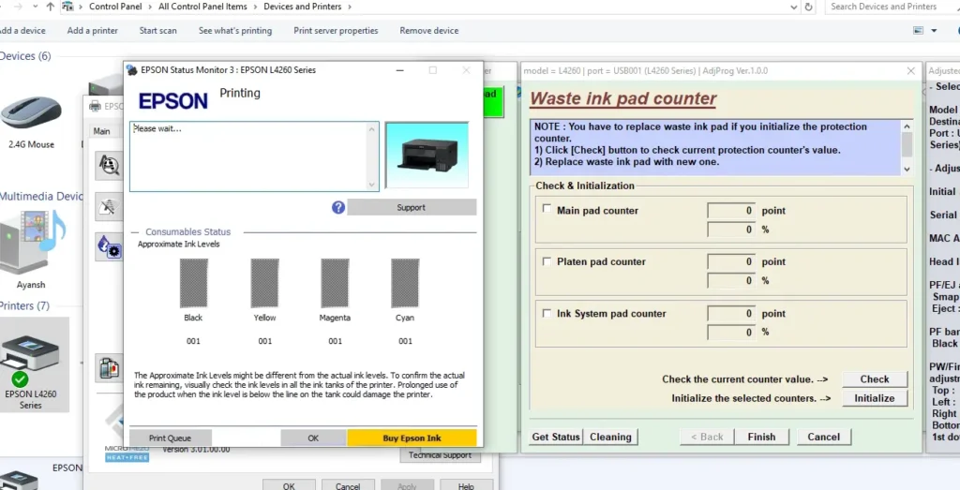Viewport: 960px width, 490px height.
Task: Click the ink drop settings icon
Action: (x=109, y=246)
